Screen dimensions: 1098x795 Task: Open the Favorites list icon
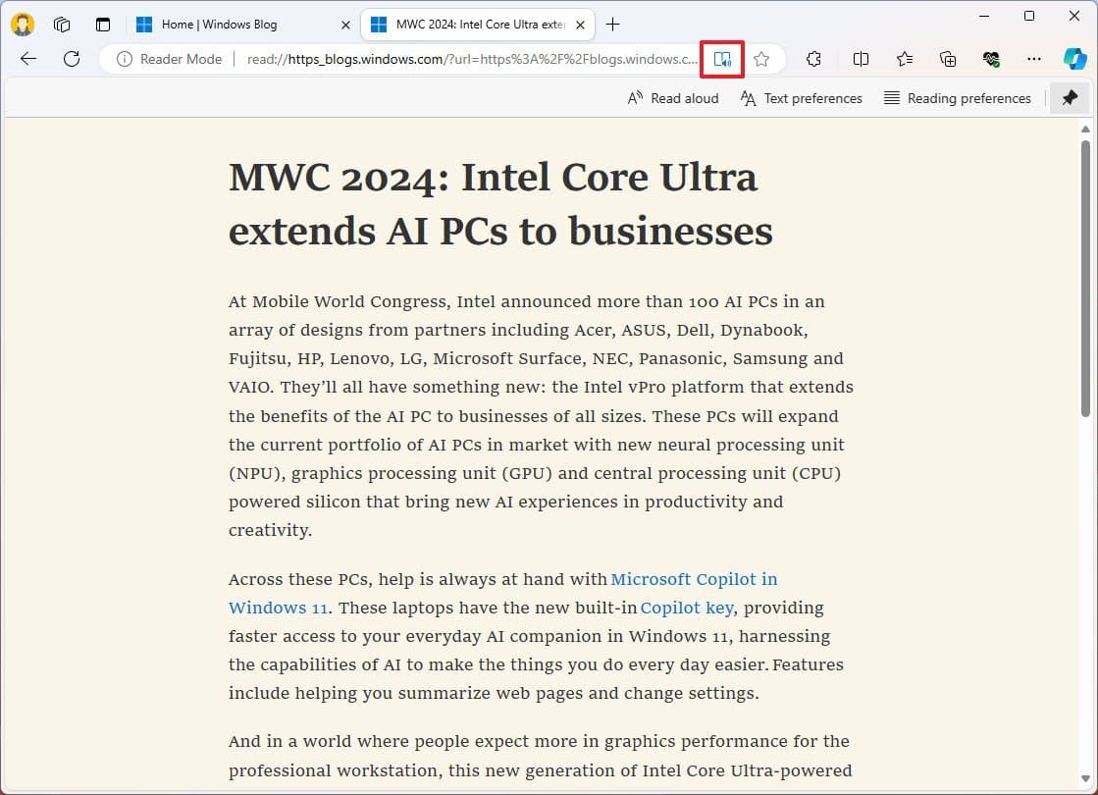(905, 59)
